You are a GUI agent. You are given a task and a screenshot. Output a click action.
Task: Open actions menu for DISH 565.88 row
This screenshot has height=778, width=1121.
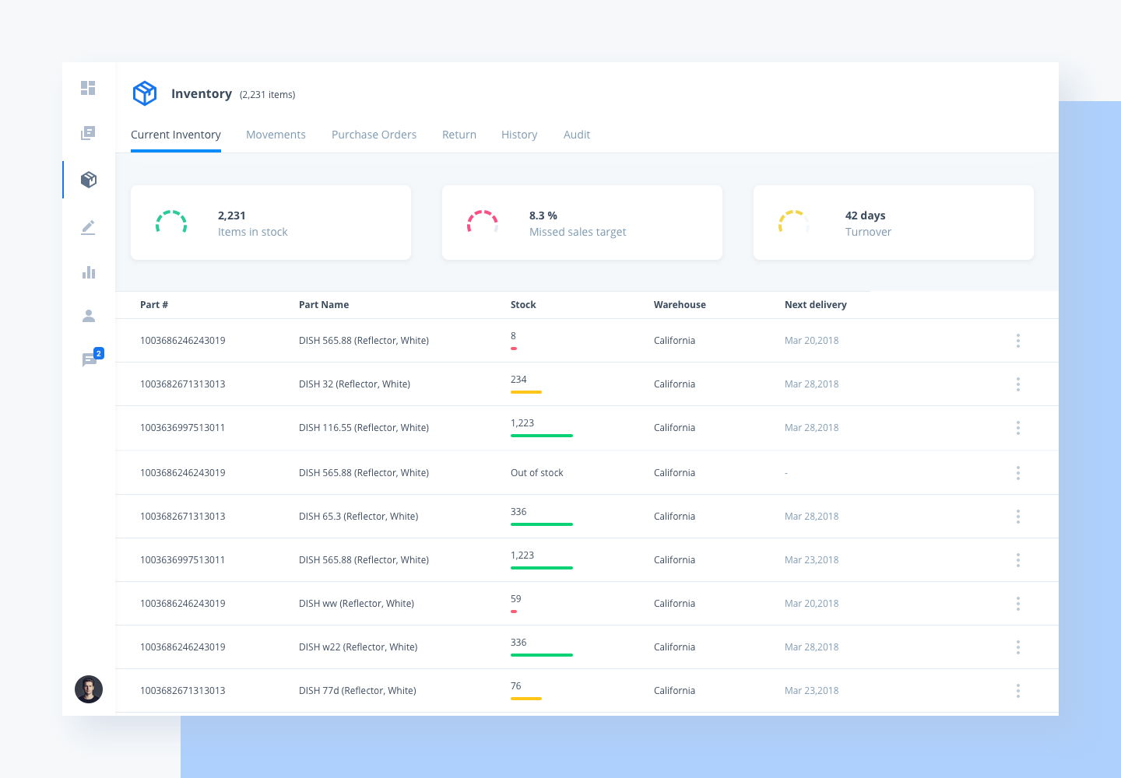pos(1018,340)
